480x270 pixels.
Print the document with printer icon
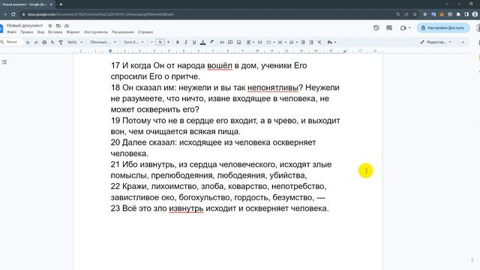pyautogui.click(x=44, y=42)
